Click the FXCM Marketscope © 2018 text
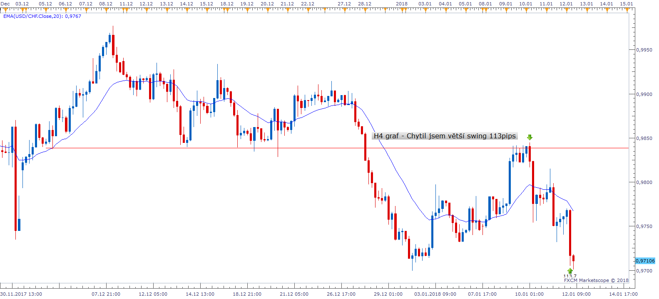Image resolution: width=659 pixels, height=299 pixels. coord(596,280)
